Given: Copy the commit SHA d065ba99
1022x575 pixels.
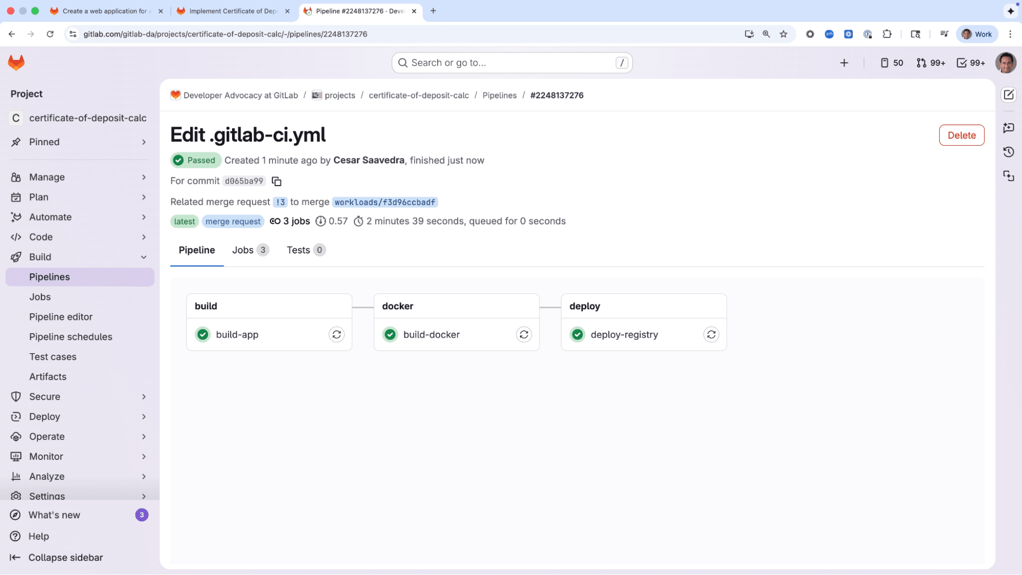Looking at the screenshot, I should 277,181.
